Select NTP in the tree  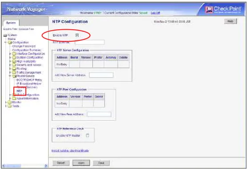(x=19, y=91)
